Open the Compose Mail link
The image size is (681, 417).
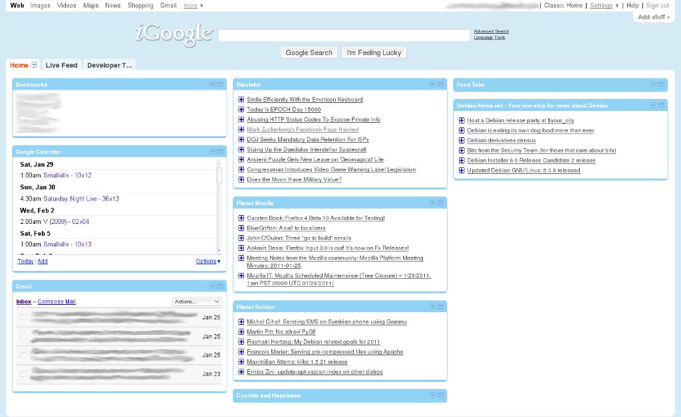(57, 301)
